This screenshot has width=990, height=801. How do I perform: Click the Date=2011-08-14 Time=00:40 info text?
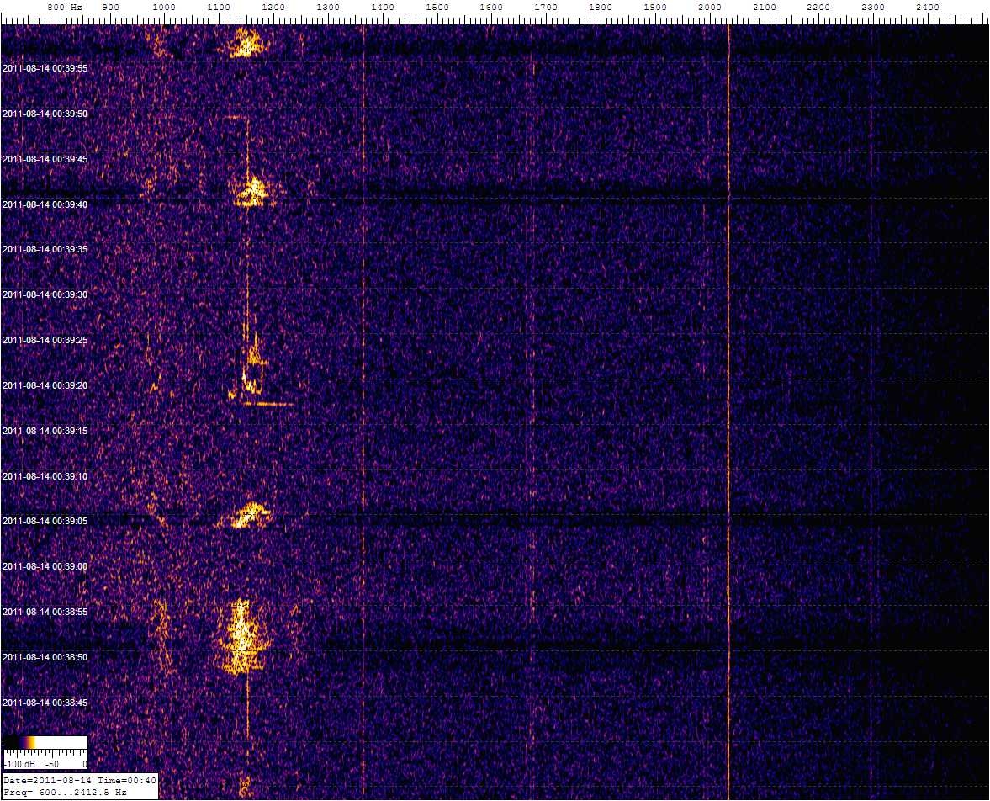point(80,781)
